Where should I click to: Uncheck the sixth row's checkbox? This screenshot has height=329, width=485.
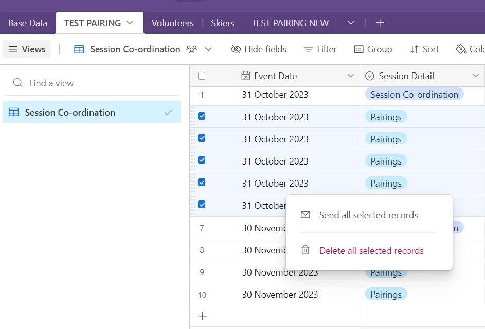202,205
